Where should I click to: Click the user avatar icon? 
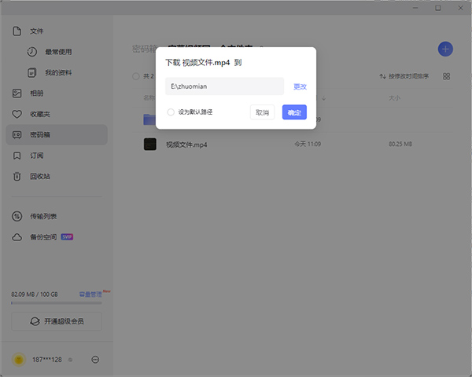click(x=19, y=360)
